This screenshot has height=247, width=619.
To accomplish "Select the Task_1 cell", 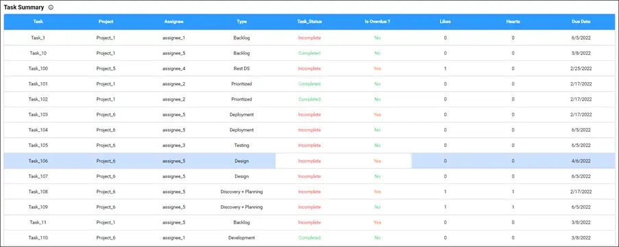I will tap(38, 38).
